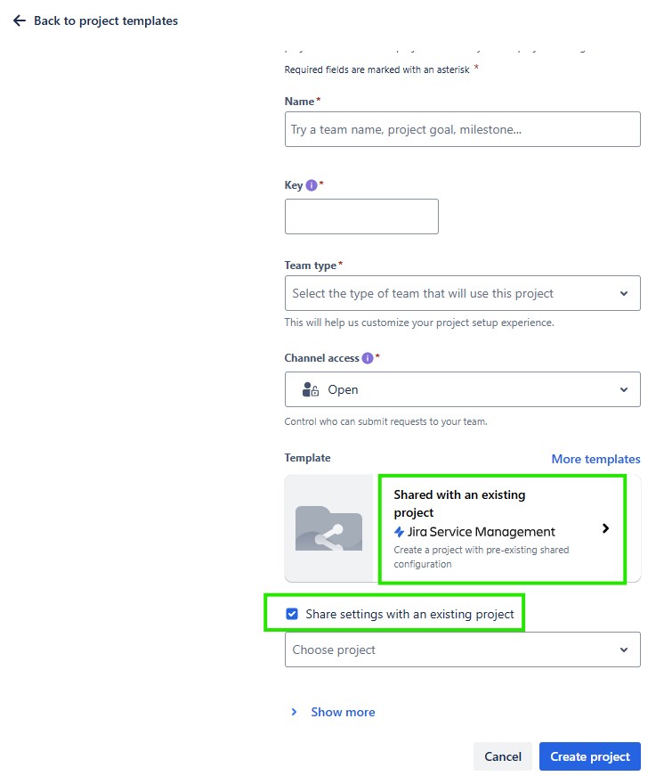The height and width of the screenshot is (776, 664).
Task: Expand the 'Show more' section
Action: click(x=343, y=712)
